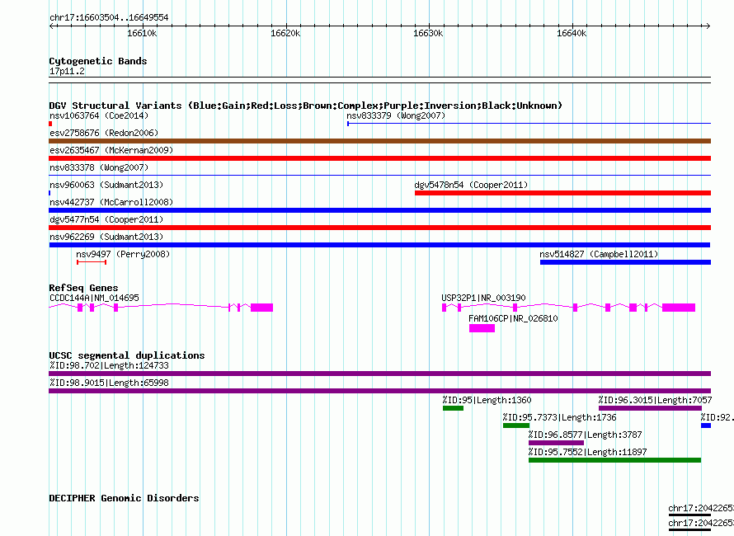Click the nsv1063764 (Coe2014) variant label
Screen dimensions: 734x536
tap(99, 115)
